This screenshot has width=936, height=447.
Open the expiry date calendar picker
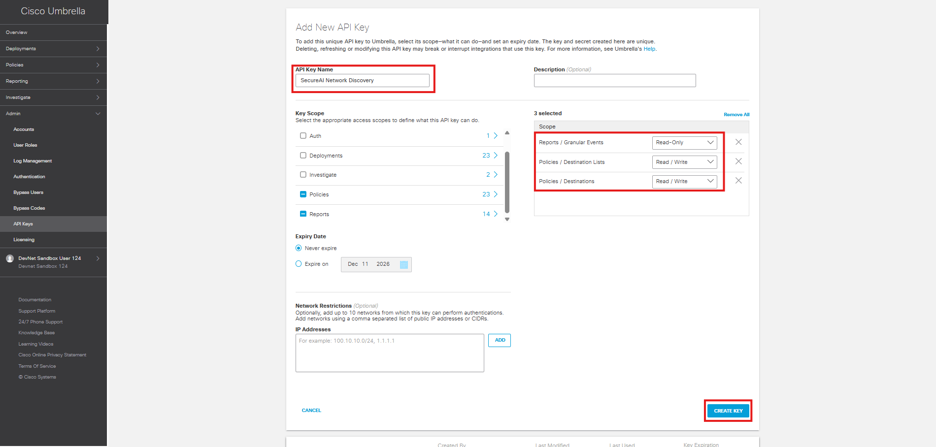[404, 264]
